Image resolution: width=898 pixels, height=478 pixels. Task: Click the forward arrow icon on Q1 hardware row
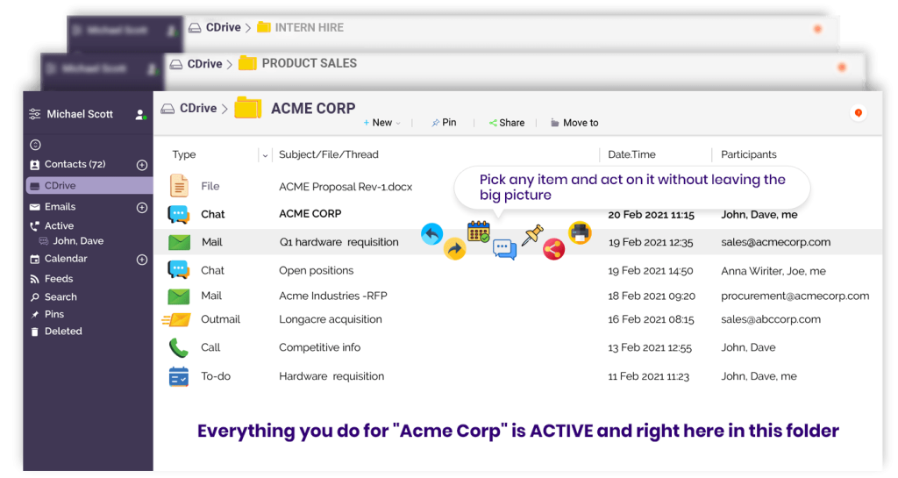coord(455,248)
